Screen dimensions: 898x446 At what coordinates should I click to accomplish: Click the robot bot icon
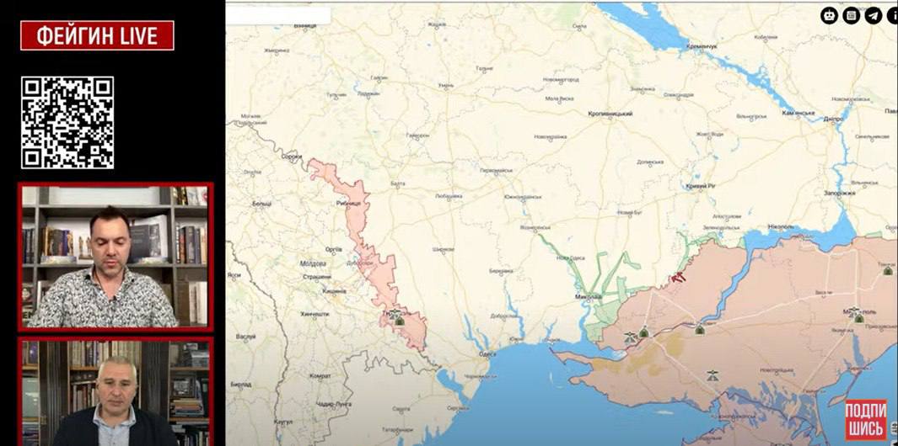coord(829,15)
